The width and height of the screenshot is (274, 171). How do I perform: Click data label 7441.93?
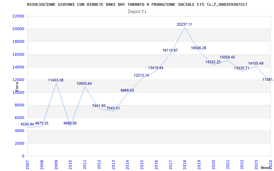coord(99,106)
